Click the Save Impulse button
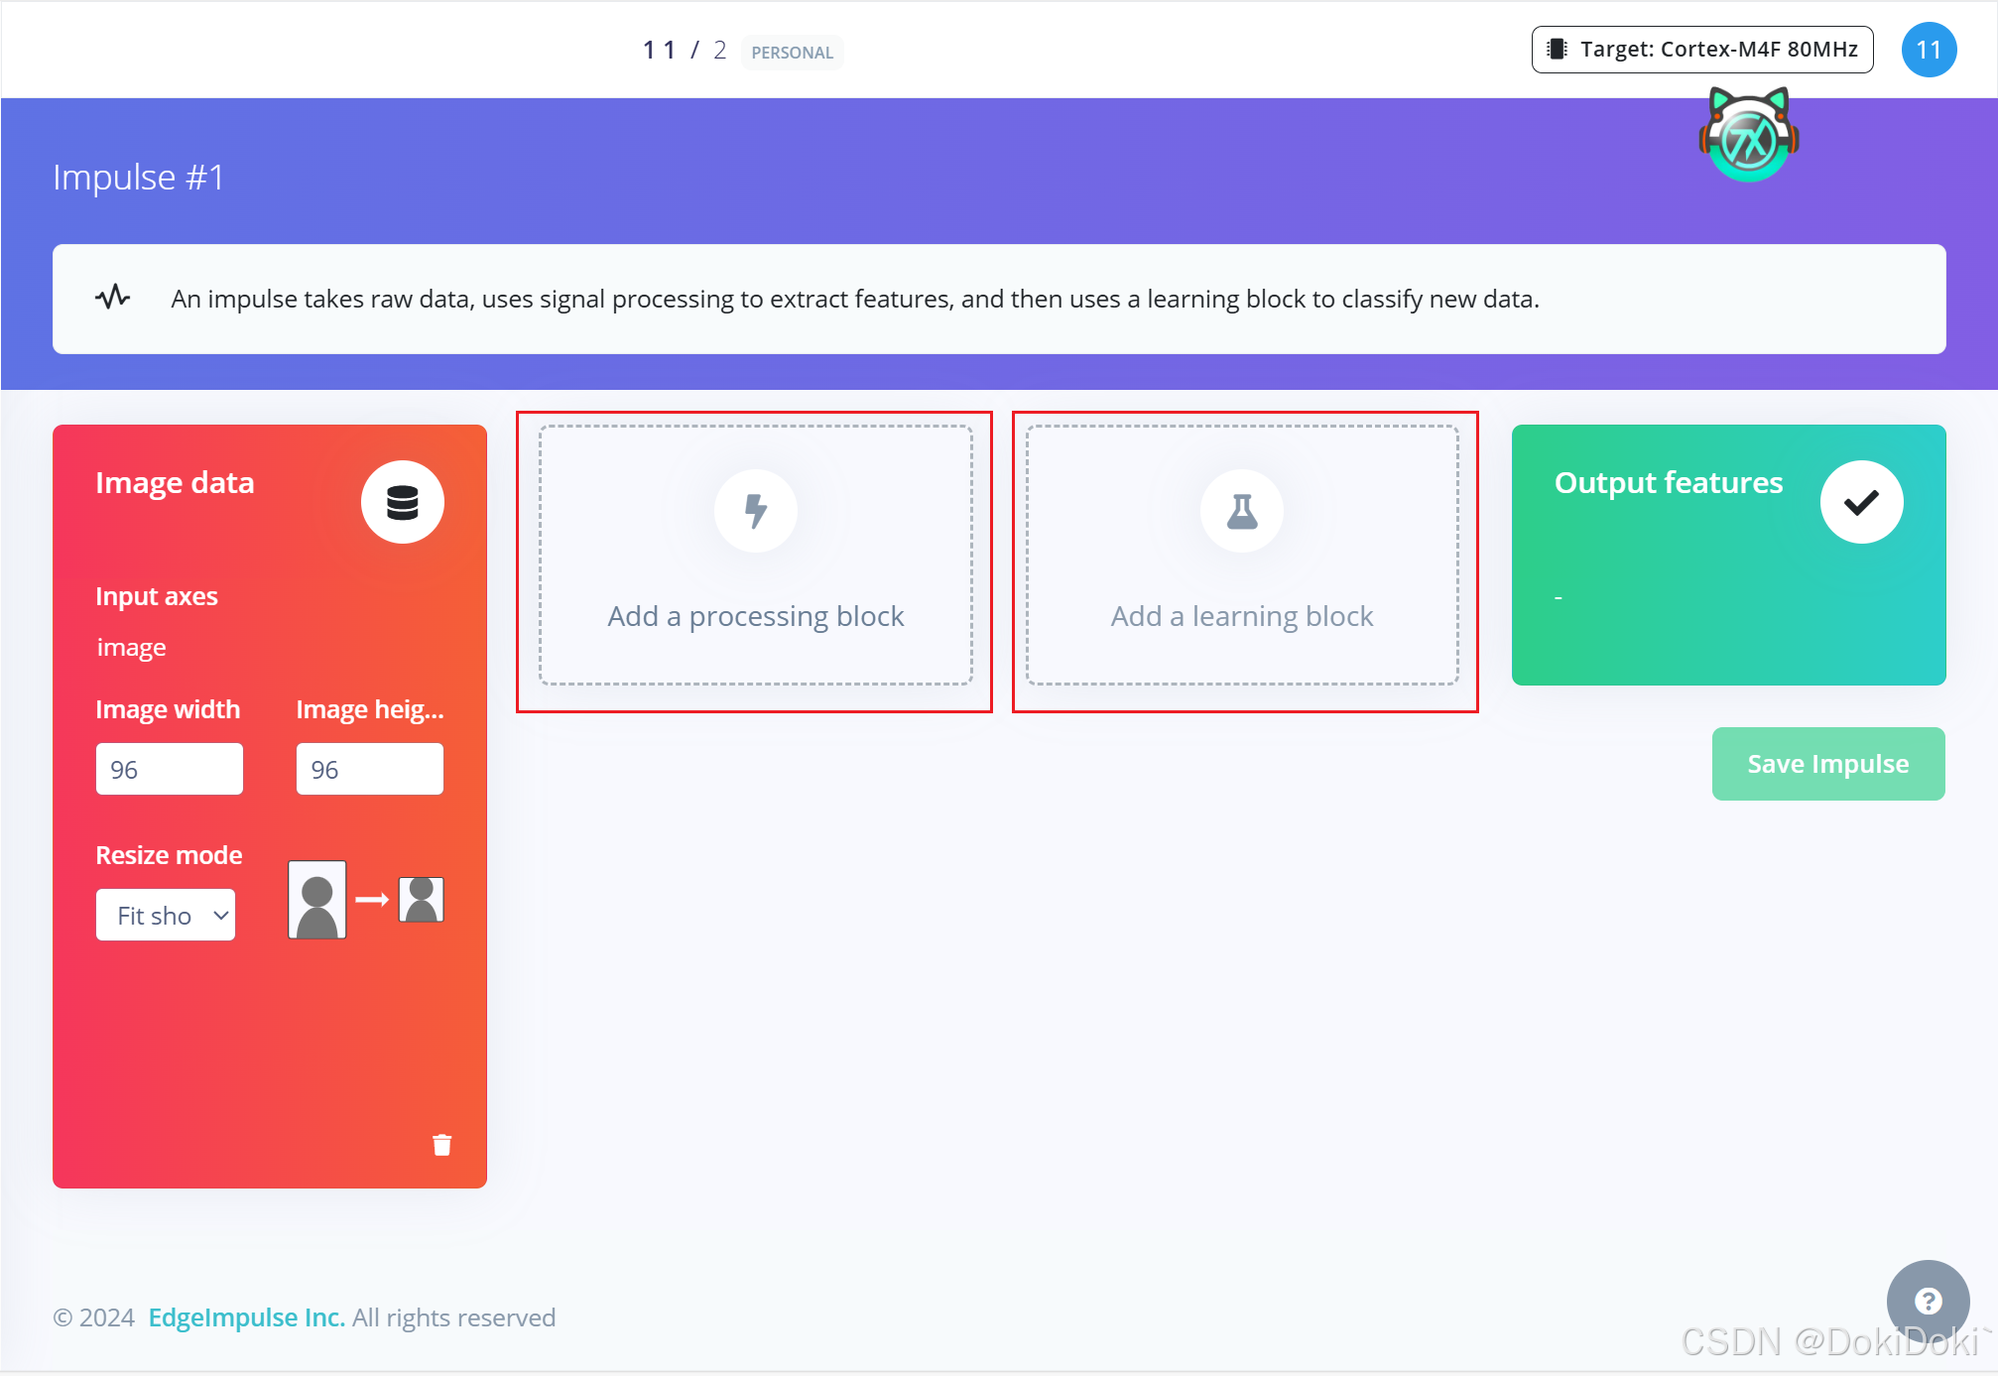The height and width of the screenshot is (1376, 1998). pyautogui.click(x=1827, y=764)
